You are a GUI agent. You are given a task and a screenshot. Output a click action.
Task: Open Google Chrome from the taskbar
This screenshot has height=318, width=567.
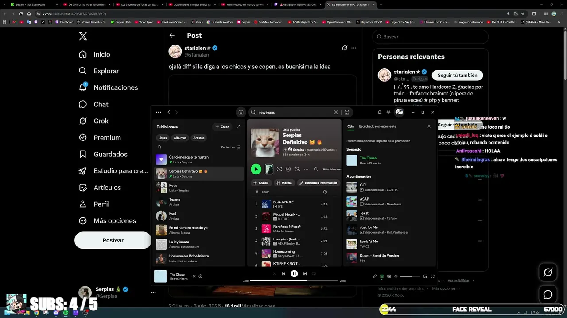pyautogui.click(x=36, y=313)
